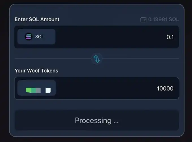Click the white square in Woof selector
Viewport: 192px width, 142px height.
(48, 90)
